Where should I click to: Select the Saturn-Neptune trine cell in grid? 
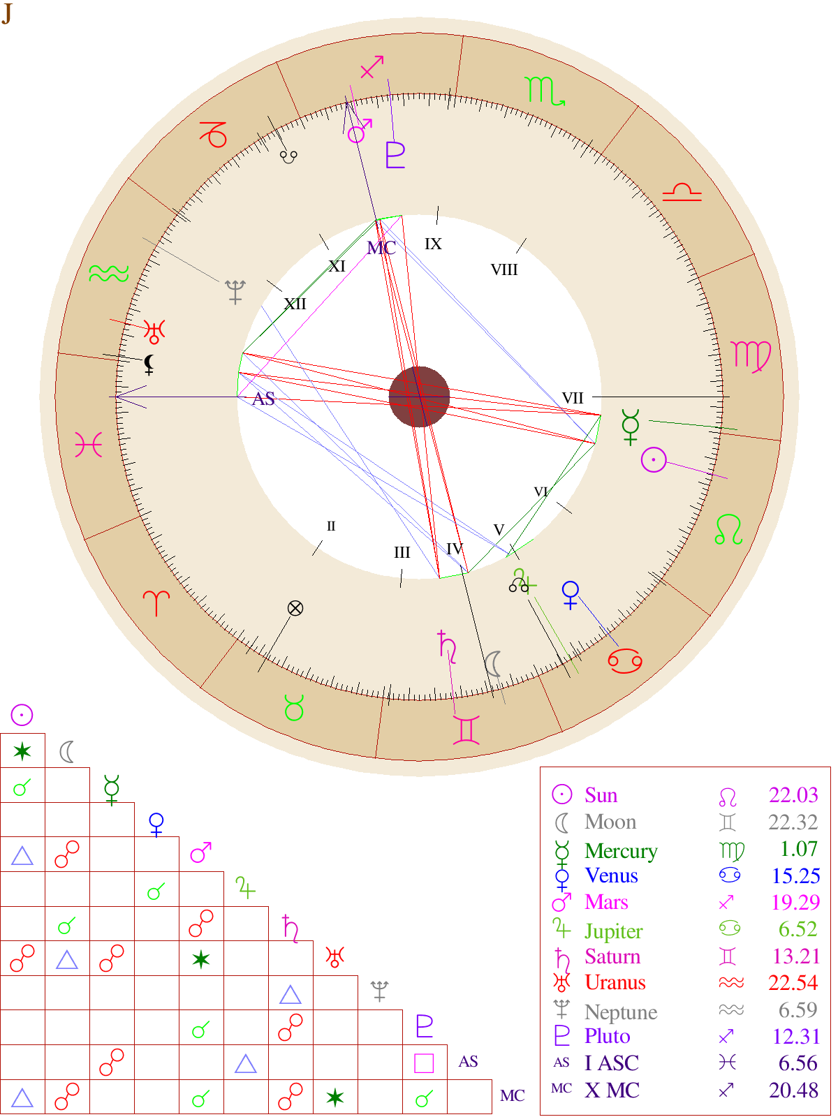[291, 993]
